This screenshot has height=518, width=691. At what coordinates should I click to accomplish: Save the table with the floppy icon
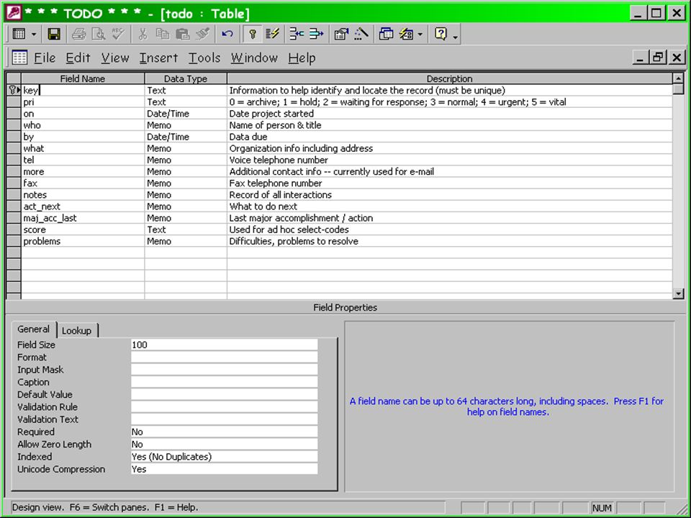54,34
